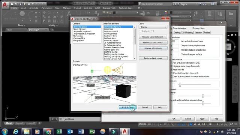Click the Plot printer quick access icon
The height and width of the screenshot is (135, 240).
29,4
